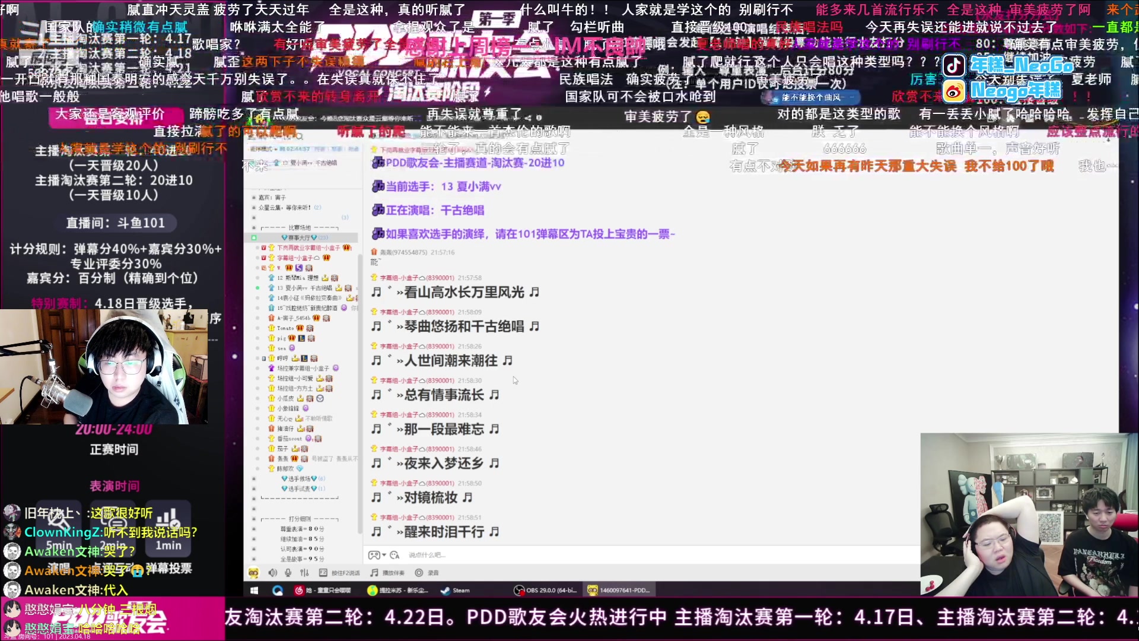
Task: Select user Tomato in member list
Action: pyautogui.click(x=285, y=328)
